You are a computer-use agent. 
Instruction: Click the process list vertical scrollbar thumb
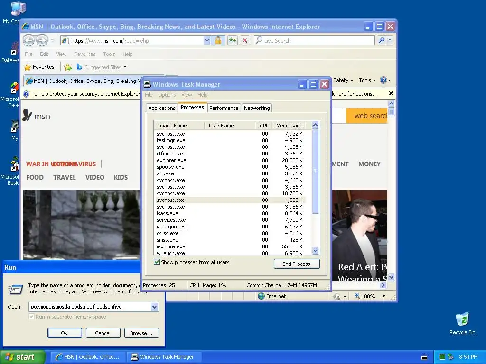pyautogui.click(x=315, y=171)
